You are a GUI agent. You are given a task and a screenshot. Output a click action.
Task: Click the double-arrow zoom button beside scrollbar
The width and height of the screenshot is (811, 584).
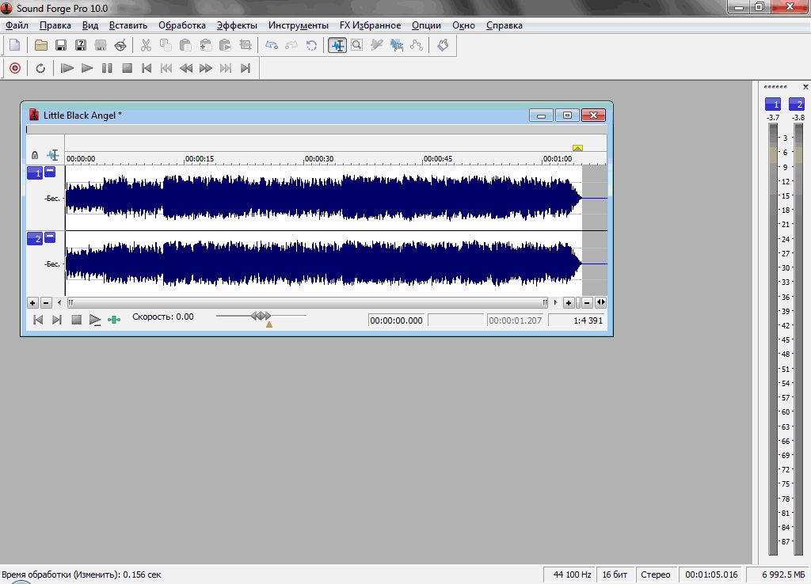click(x=600, y=303)
